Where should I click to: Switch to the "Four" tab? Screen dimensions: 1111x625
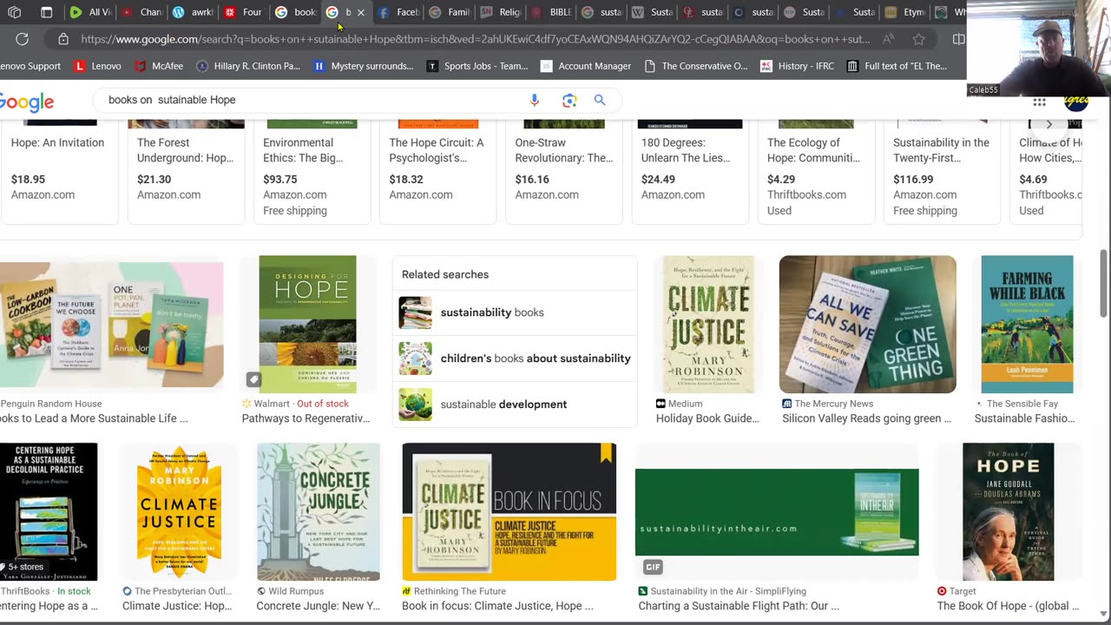point(243,12)
